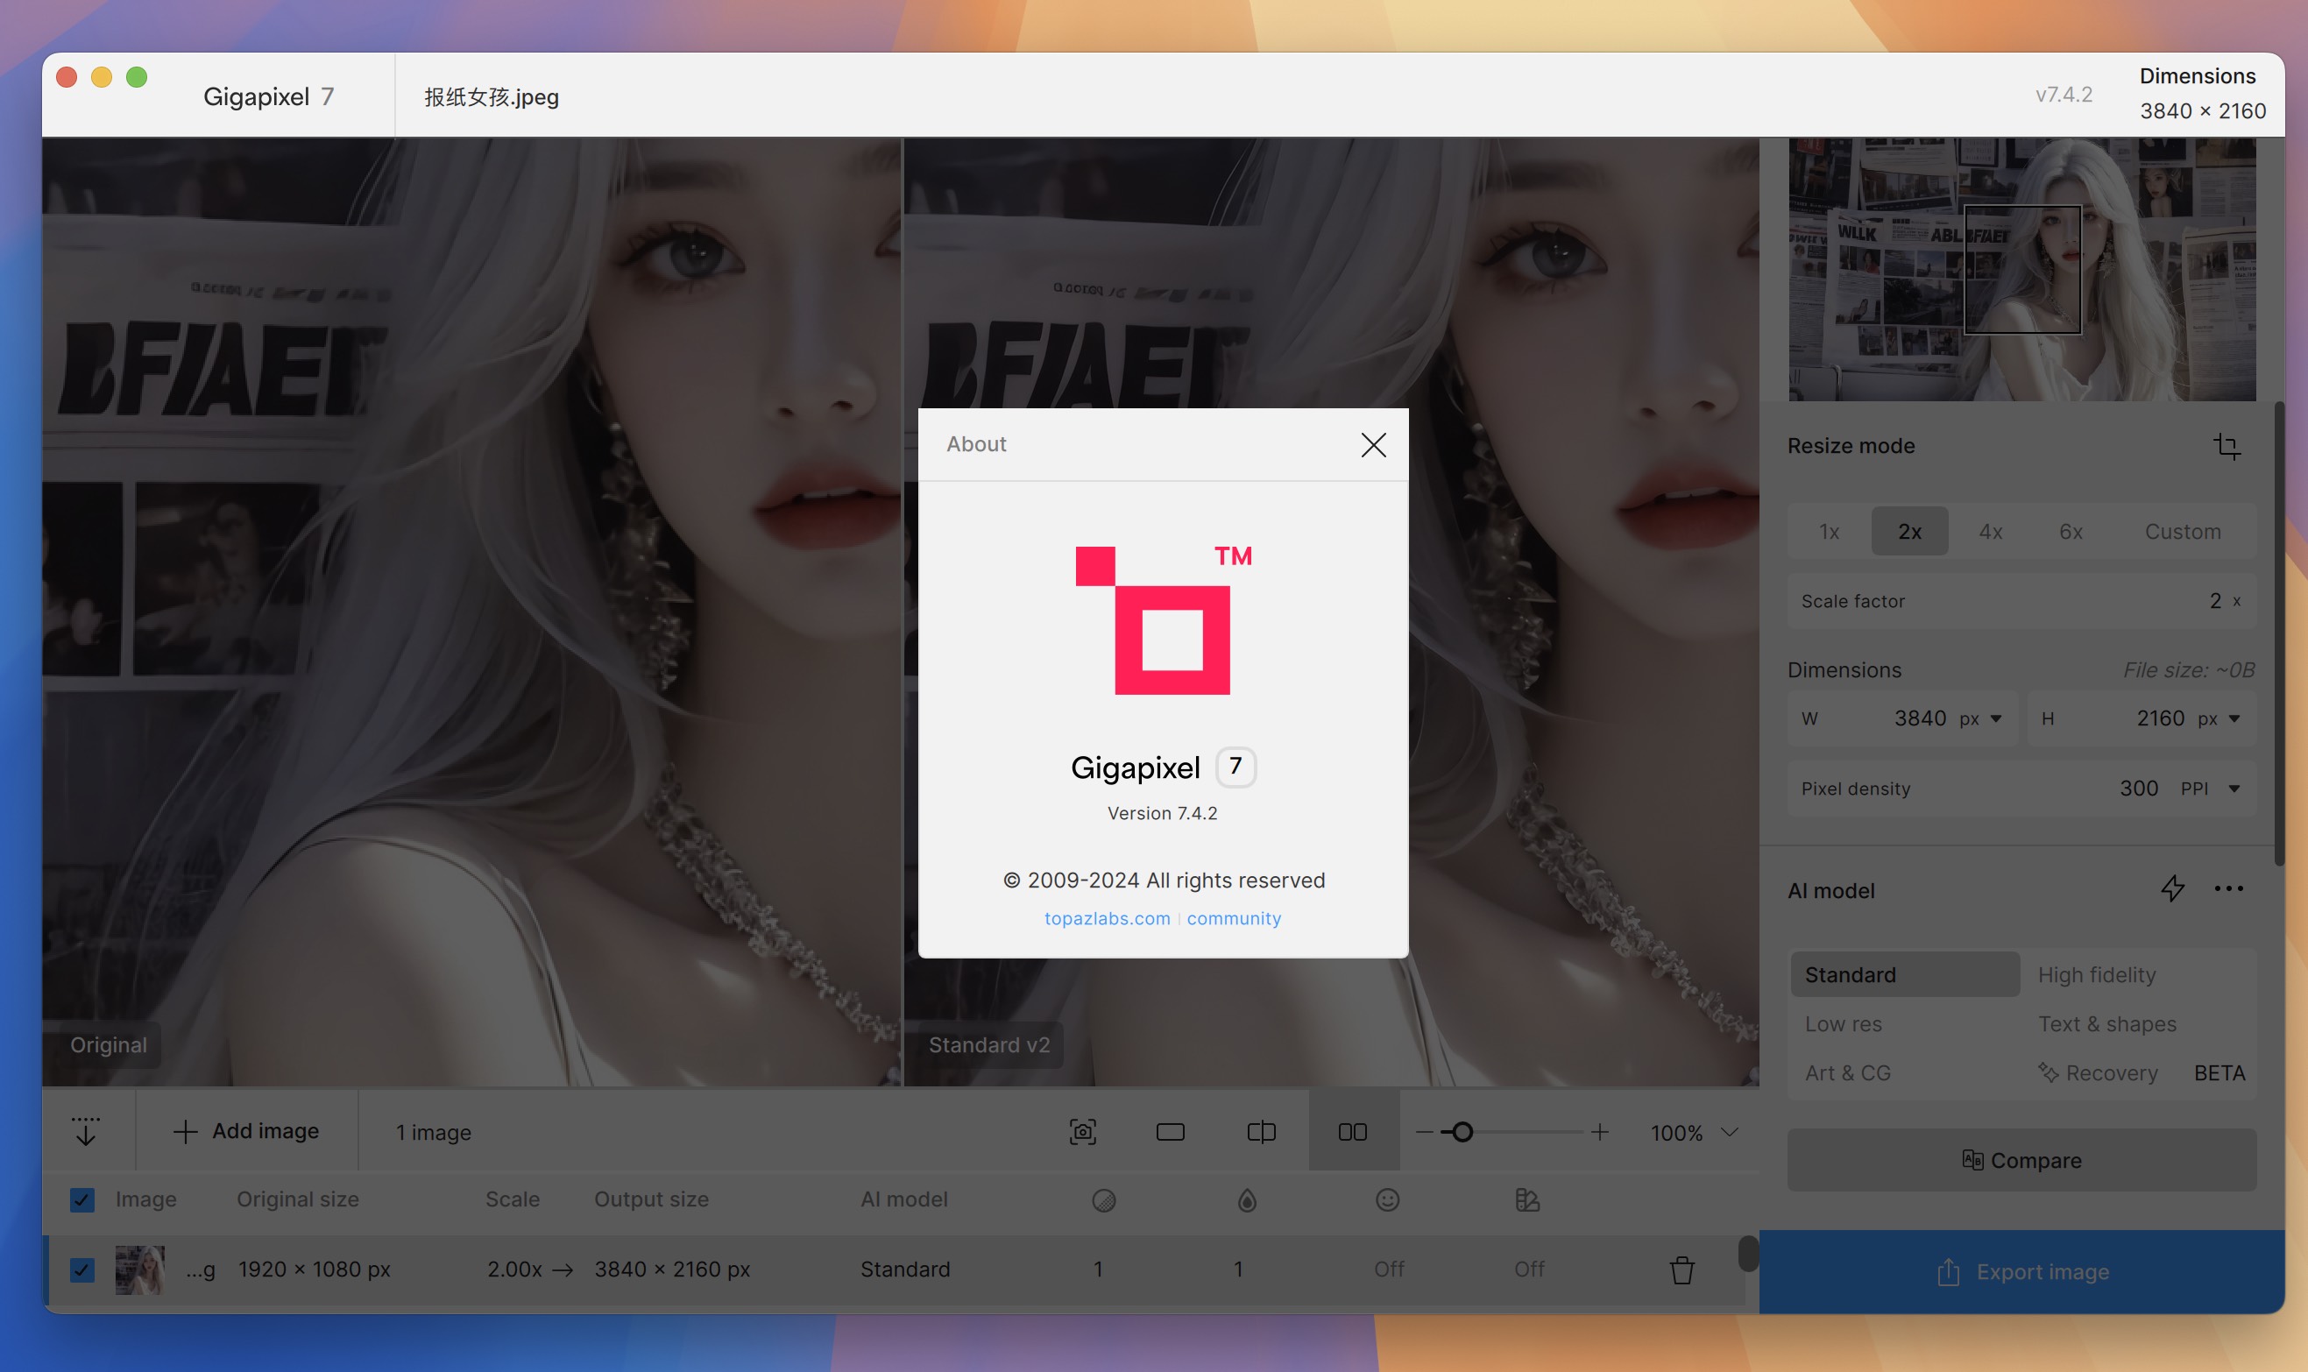Select the High fidelity AI model option
Image resolution: width=2308 pixels, height=1372 pixels.
coord(2096,975)
